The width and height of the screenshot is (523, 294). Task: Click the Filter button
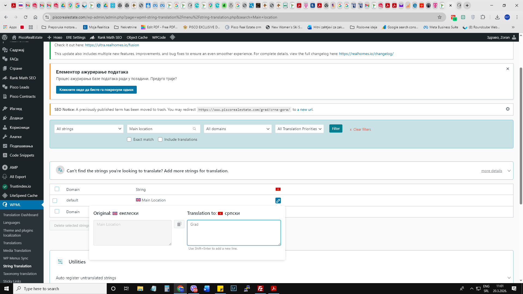point(336,128)
